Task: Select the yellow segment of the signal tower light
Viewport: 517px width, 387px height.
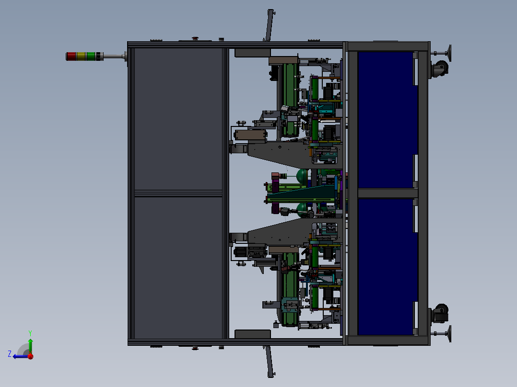Action: pyautogui.click(x=81, y=57)
